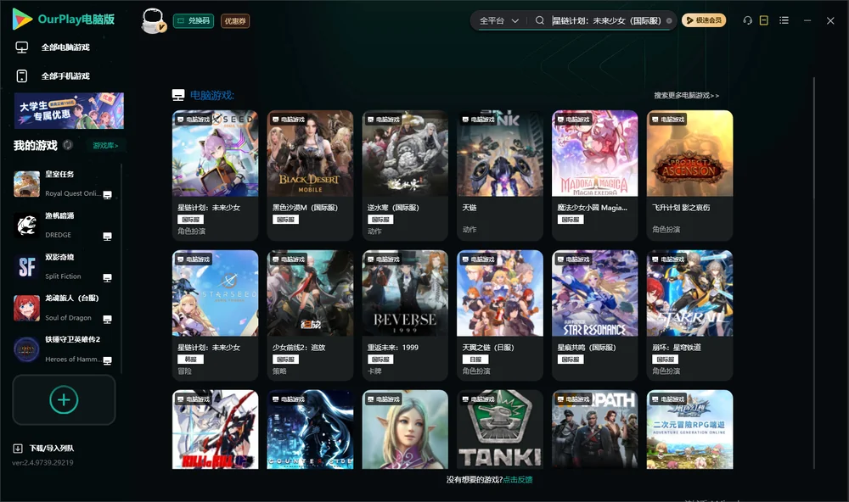
Task: Open the 游戏库> link
Action: (105, 145)
